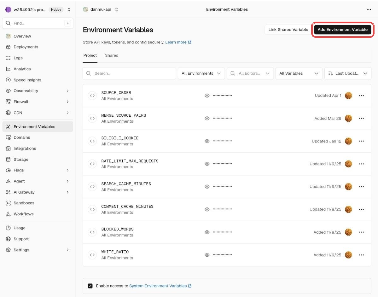The image size is (378, 297).
Task: Open the System Environment Variables link
Action: pos(160,286)
